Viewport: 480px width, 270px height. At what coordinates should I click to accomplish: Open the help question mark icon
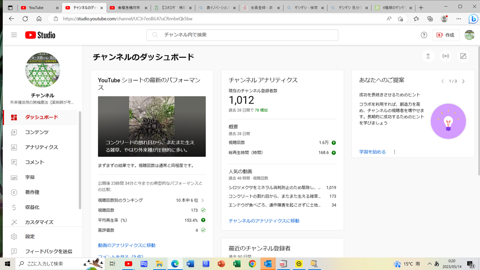pyautogui.click(x=424, y=35)
